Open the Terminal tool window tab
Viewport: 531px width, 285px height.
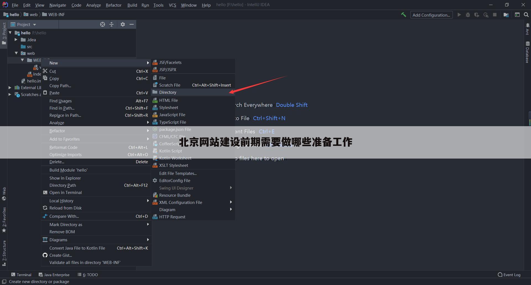[21, 275]
